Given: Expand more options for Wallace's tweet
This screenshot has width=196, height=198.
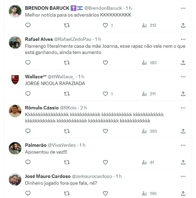Looking at the screenshot, I should click(183, 77).
